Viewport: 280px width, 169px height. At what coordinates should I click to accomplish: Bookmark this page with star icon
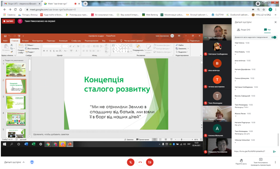[264, 9]
